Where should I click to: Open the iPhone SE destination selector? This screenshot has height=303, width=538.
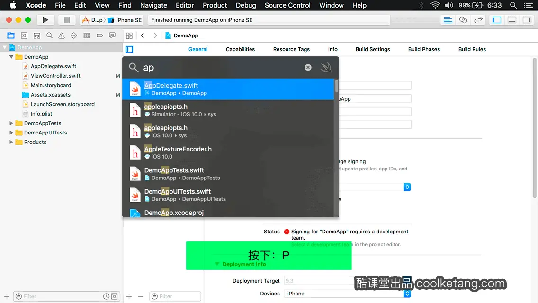[125, 20]
